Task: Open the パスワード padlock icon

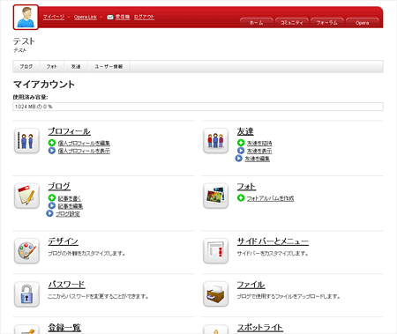Action: pos(26,293)
